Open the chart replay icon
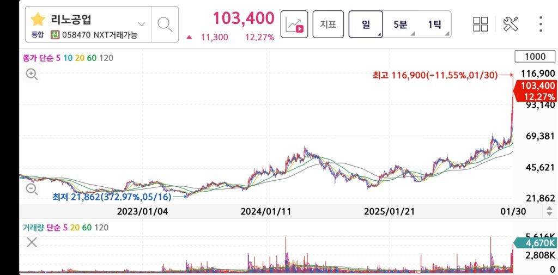Screen dimensions: 558x275 point(294,25)
